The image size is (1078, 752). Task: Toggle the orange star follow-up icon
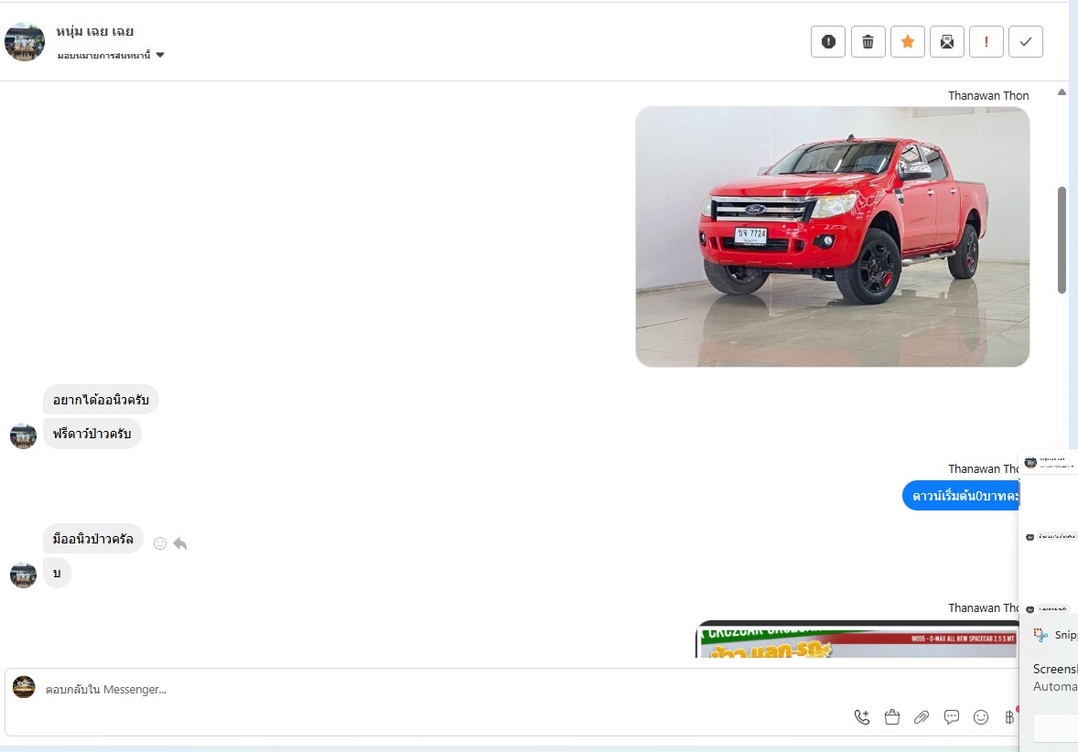[x=908, y=42]
